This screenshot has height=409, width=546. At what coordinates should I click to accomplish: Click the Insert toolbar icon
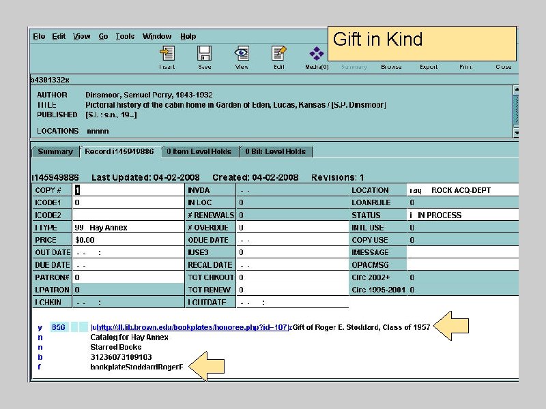pyautogui.click(x=167, y=54)
